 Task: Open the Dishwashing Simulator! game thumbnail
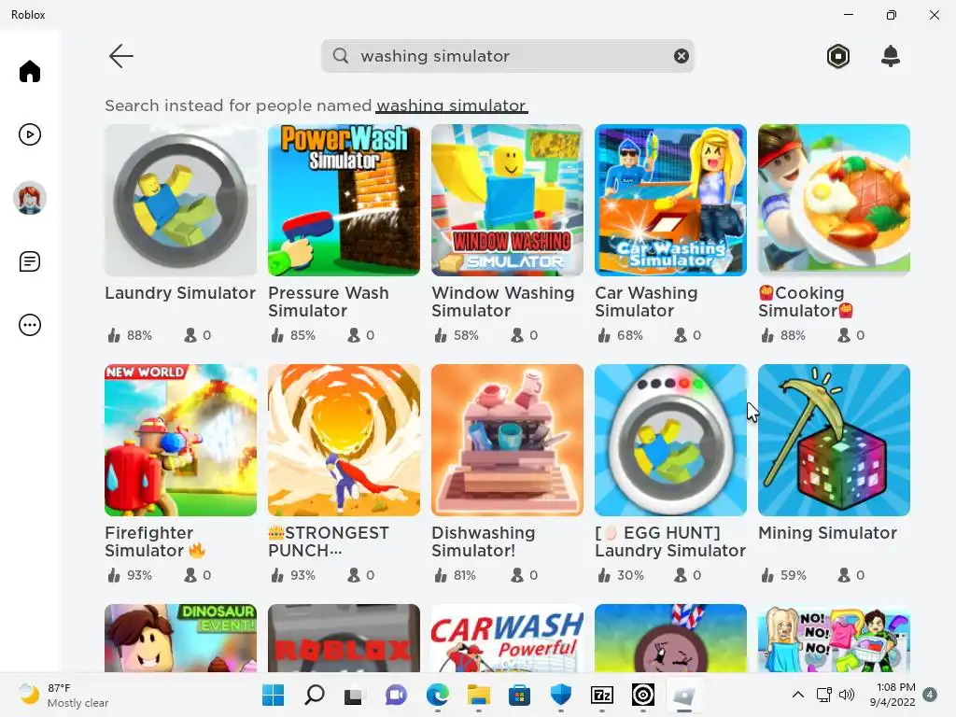click(507, 441)
